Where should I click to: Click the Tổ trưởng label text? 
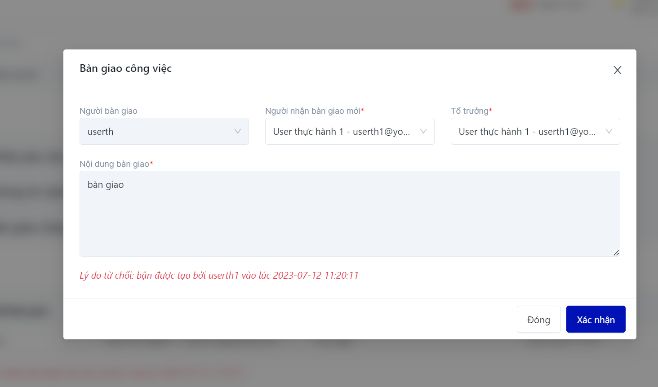coord(469,111)
